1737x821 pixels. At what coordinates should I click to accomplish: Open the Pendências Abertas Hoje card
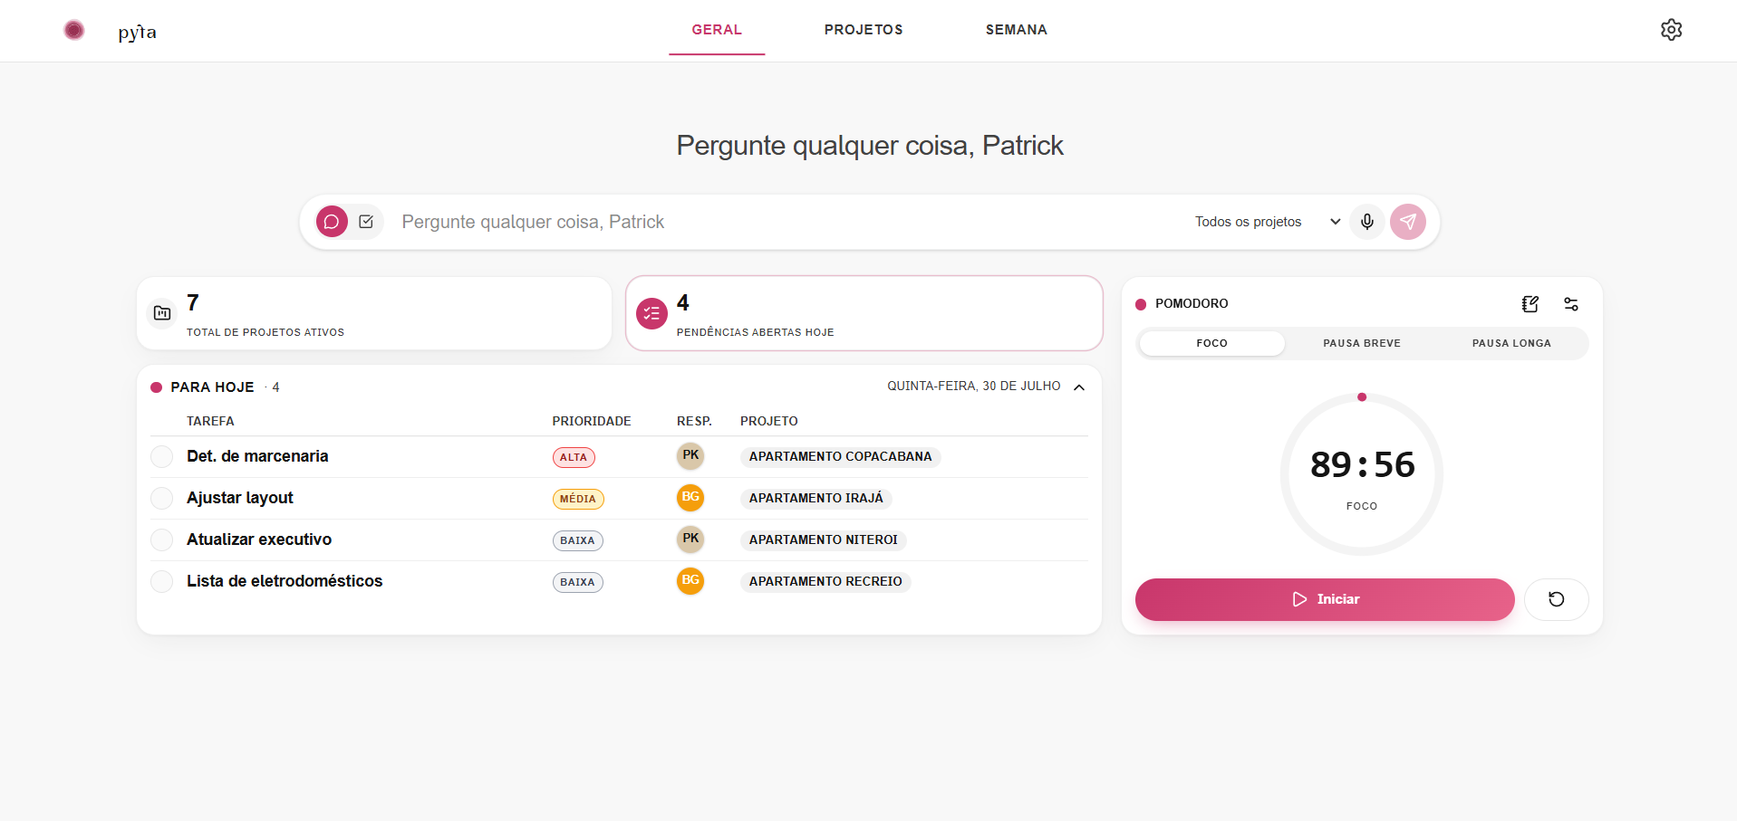coord(864,313)
